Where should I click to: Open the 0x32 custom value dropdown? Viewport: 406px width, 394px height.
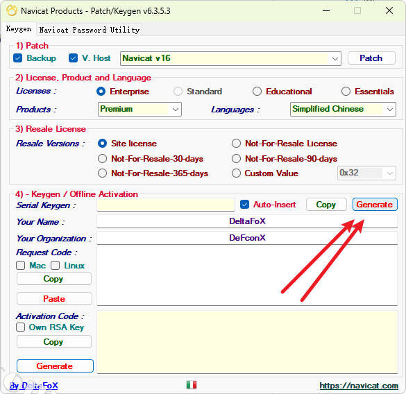366,173
